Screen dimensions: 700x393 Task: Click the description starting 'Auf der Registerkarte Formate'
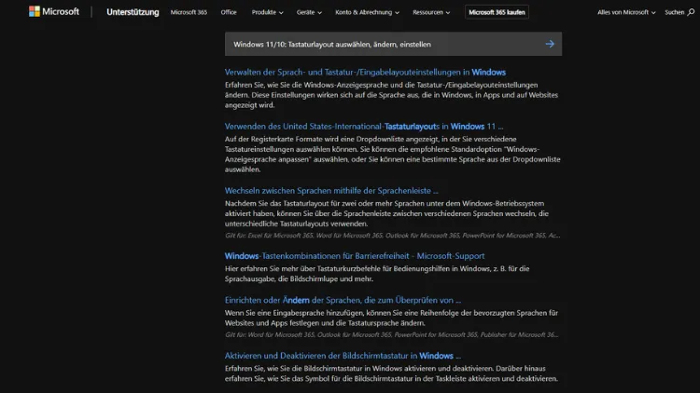(392, 155)
